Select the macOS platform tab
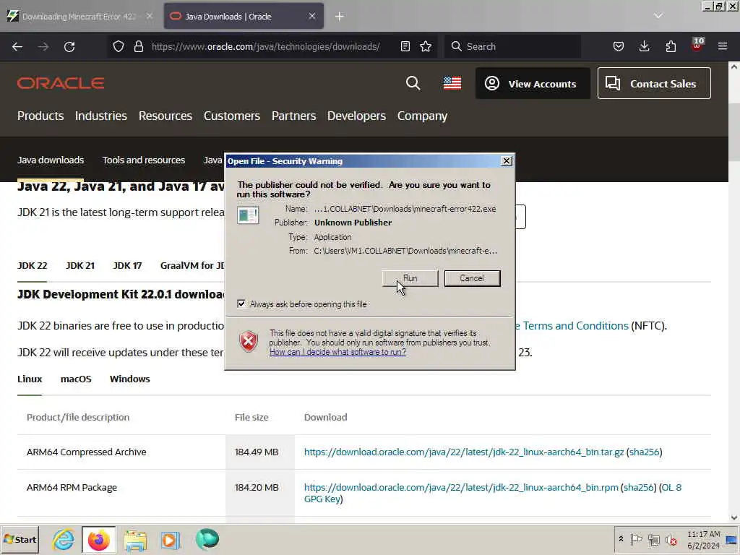 (x=76, y=379)
